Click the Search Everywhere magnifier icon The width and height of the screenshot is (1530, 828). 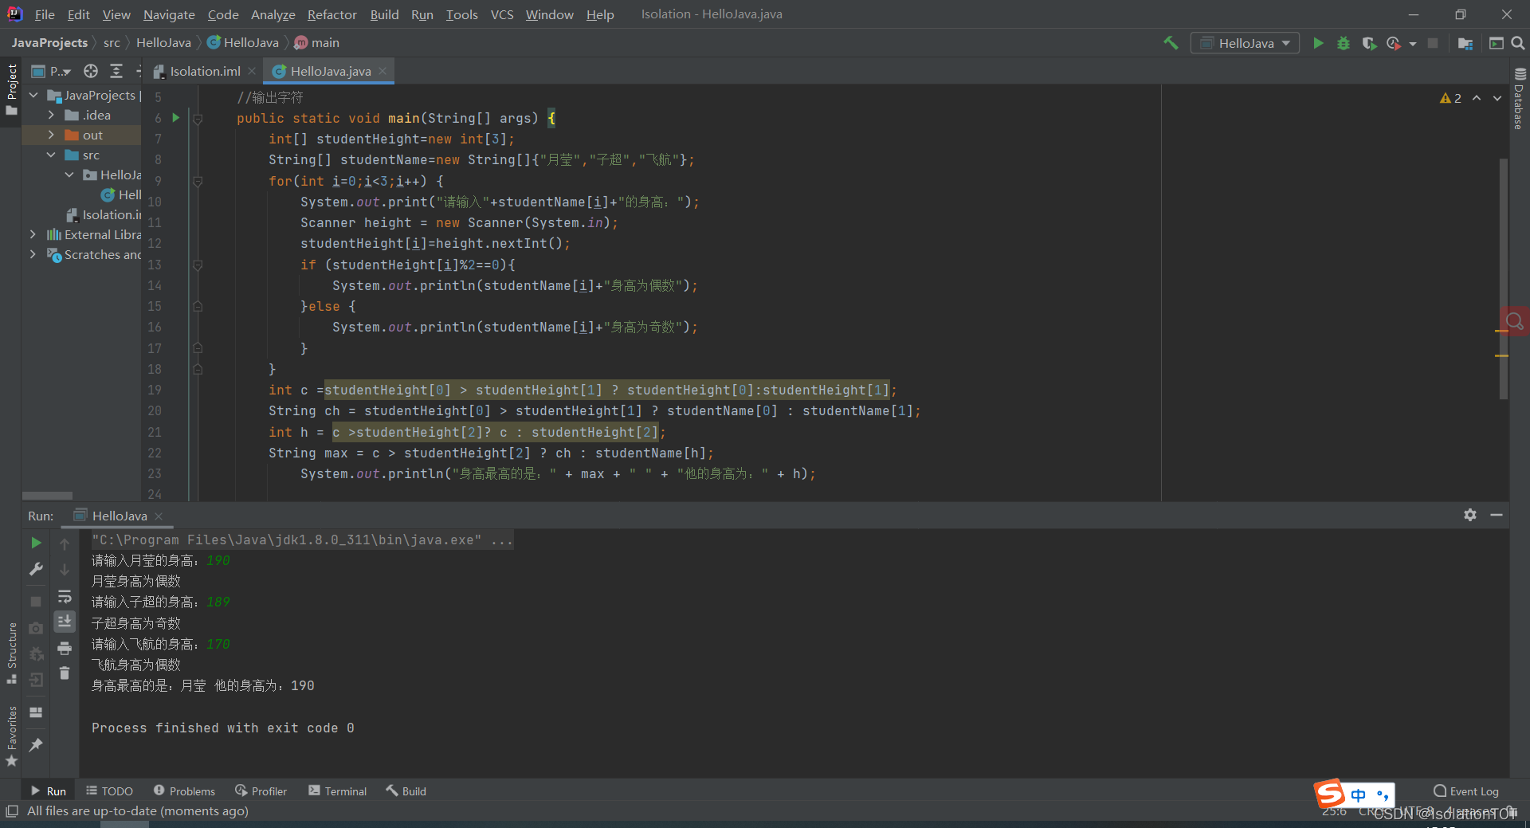point(1518,43)
